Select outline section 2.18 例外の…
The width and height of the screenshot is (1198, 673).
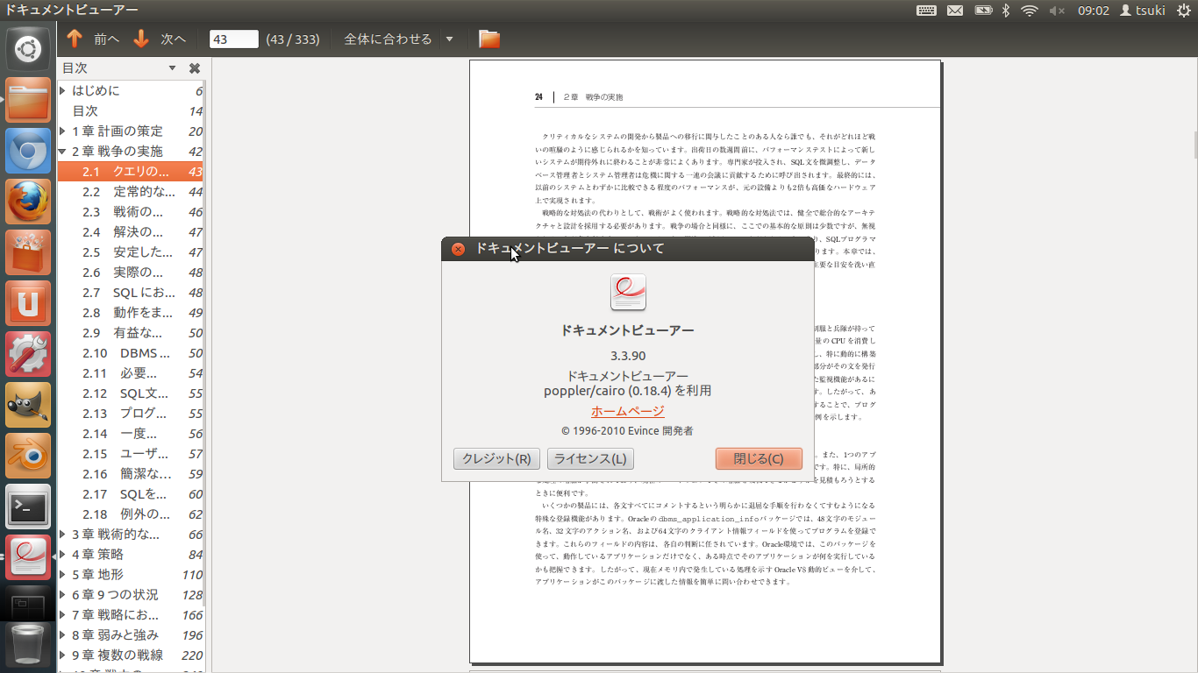131,514
